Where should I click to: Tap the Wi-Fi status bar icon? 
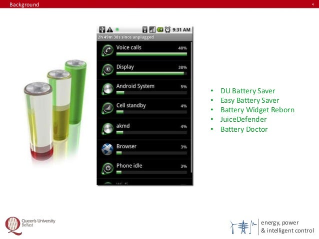click(x=145, y=29)
